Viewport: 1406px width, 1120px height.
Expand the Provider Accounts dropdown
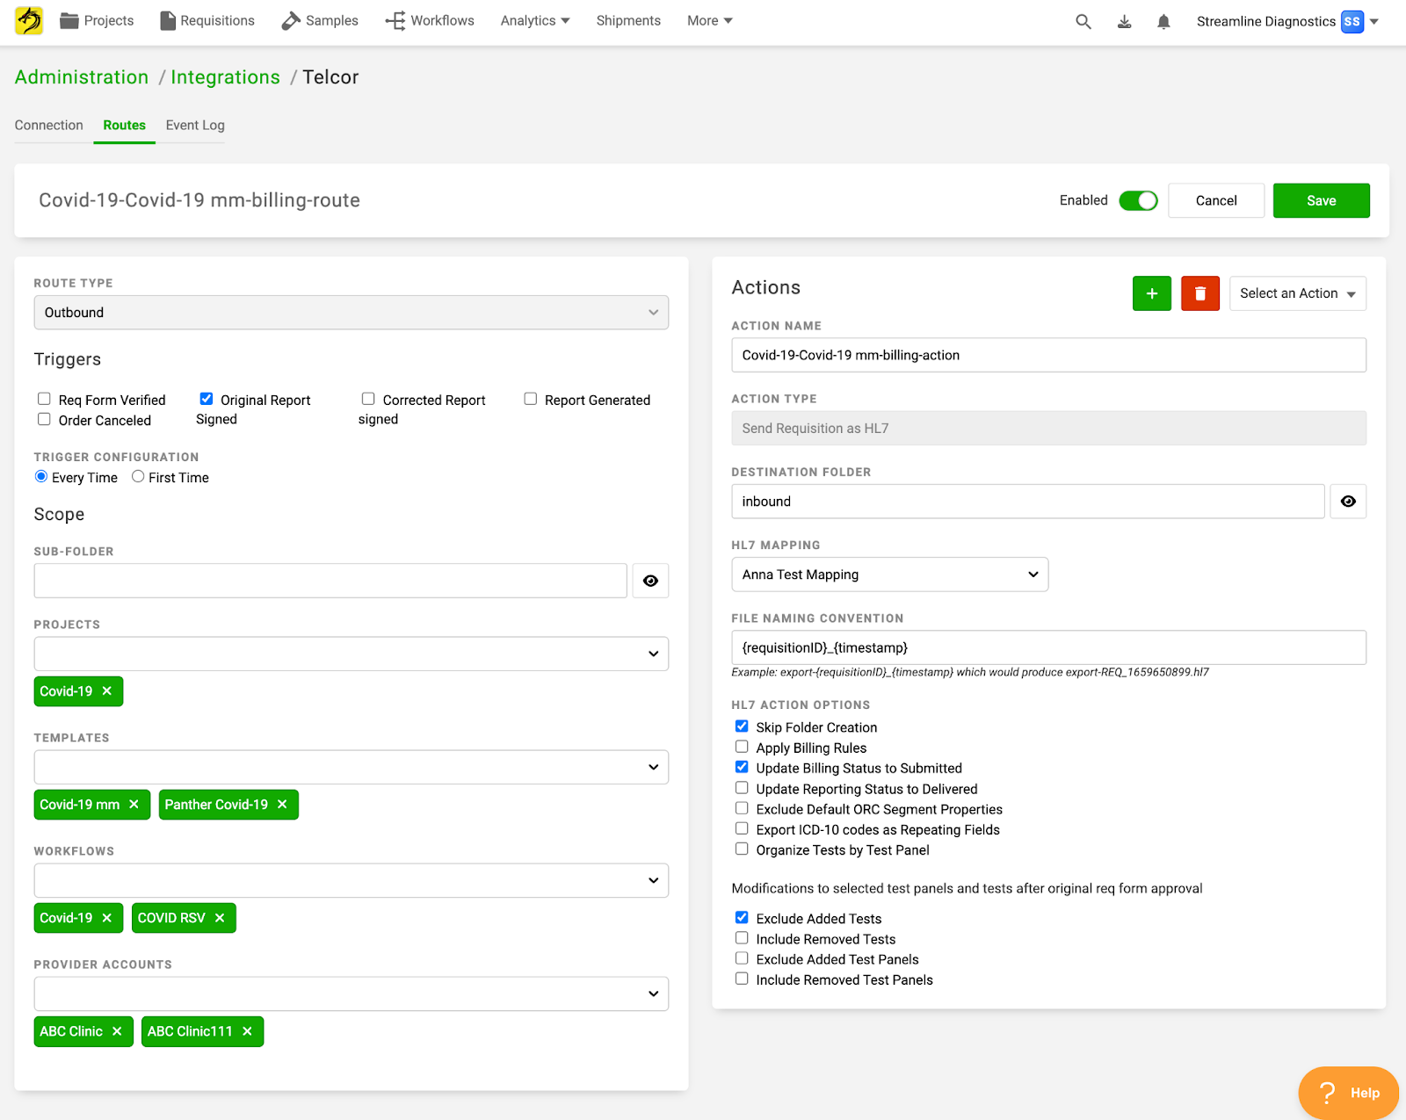click(x=351, y=994)
